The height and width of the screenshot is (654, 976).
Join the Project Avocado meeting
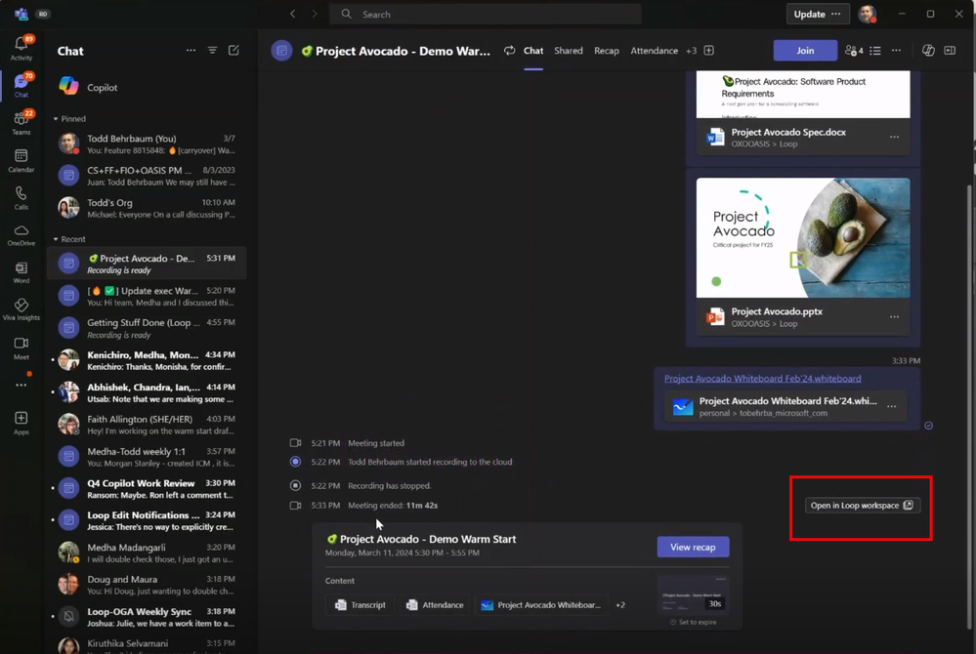click(805, 51)
